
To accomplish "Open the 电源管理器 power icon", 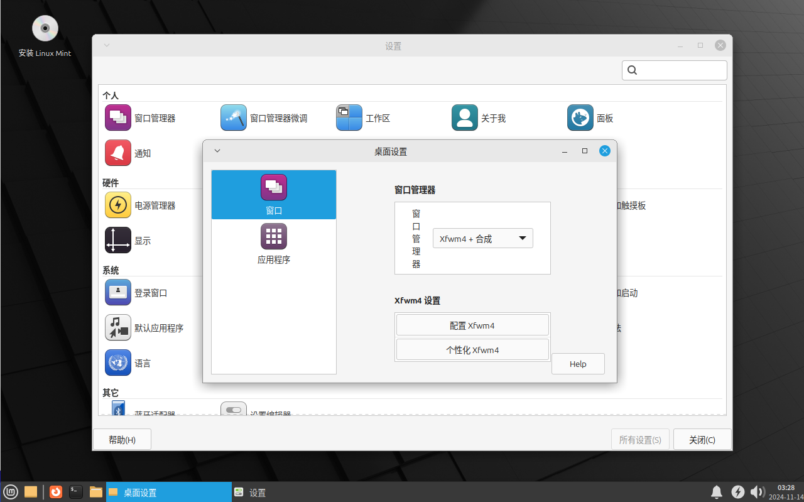I will (x=118, y=205).
